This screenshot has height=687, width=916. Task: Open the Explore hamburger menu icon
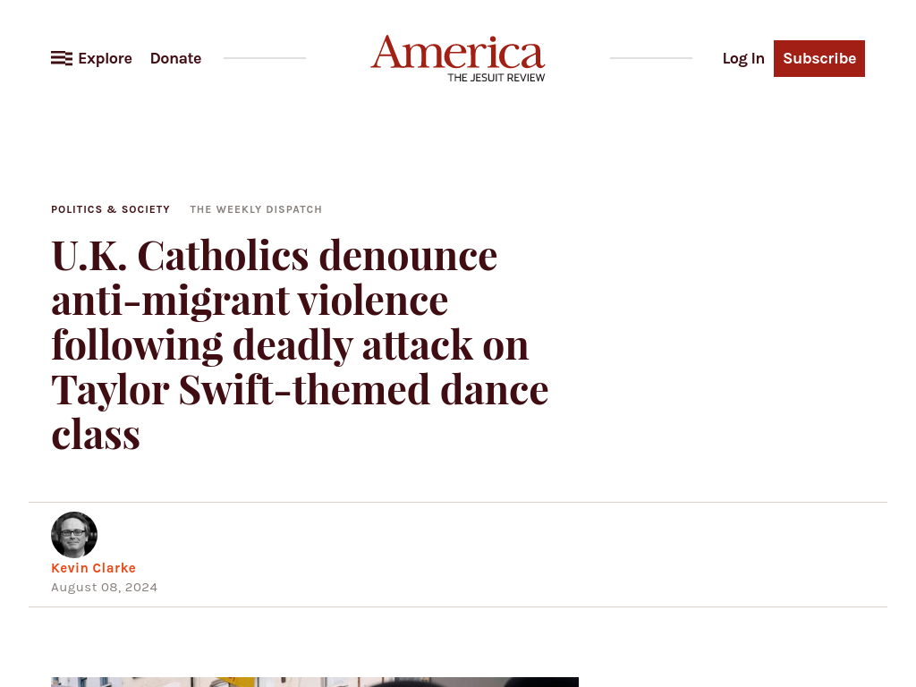pyautogui.click(x=62, y=58)
